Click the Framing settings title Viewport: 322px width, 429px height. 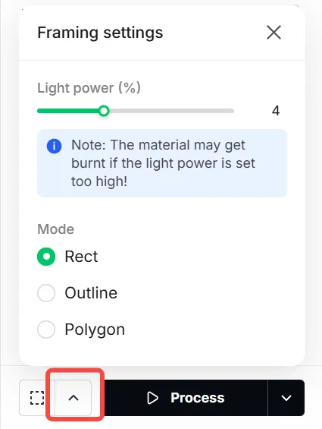coord(100,33)
